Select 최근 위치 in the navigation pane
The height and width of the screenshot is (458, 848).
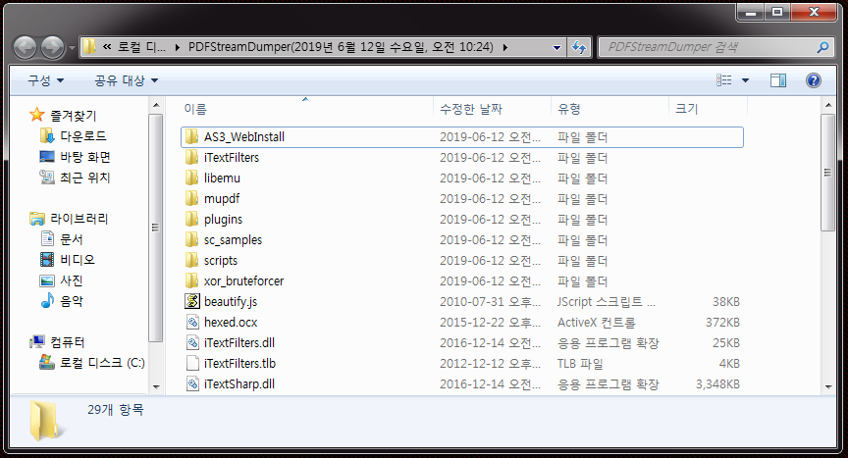85,178
